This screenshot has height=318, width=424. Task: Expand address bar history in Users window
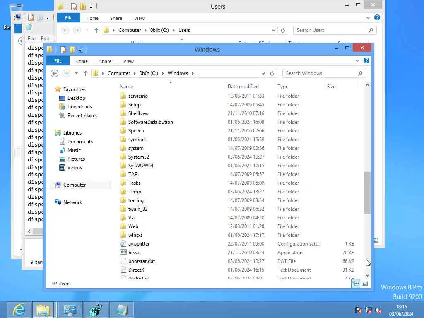274,30
